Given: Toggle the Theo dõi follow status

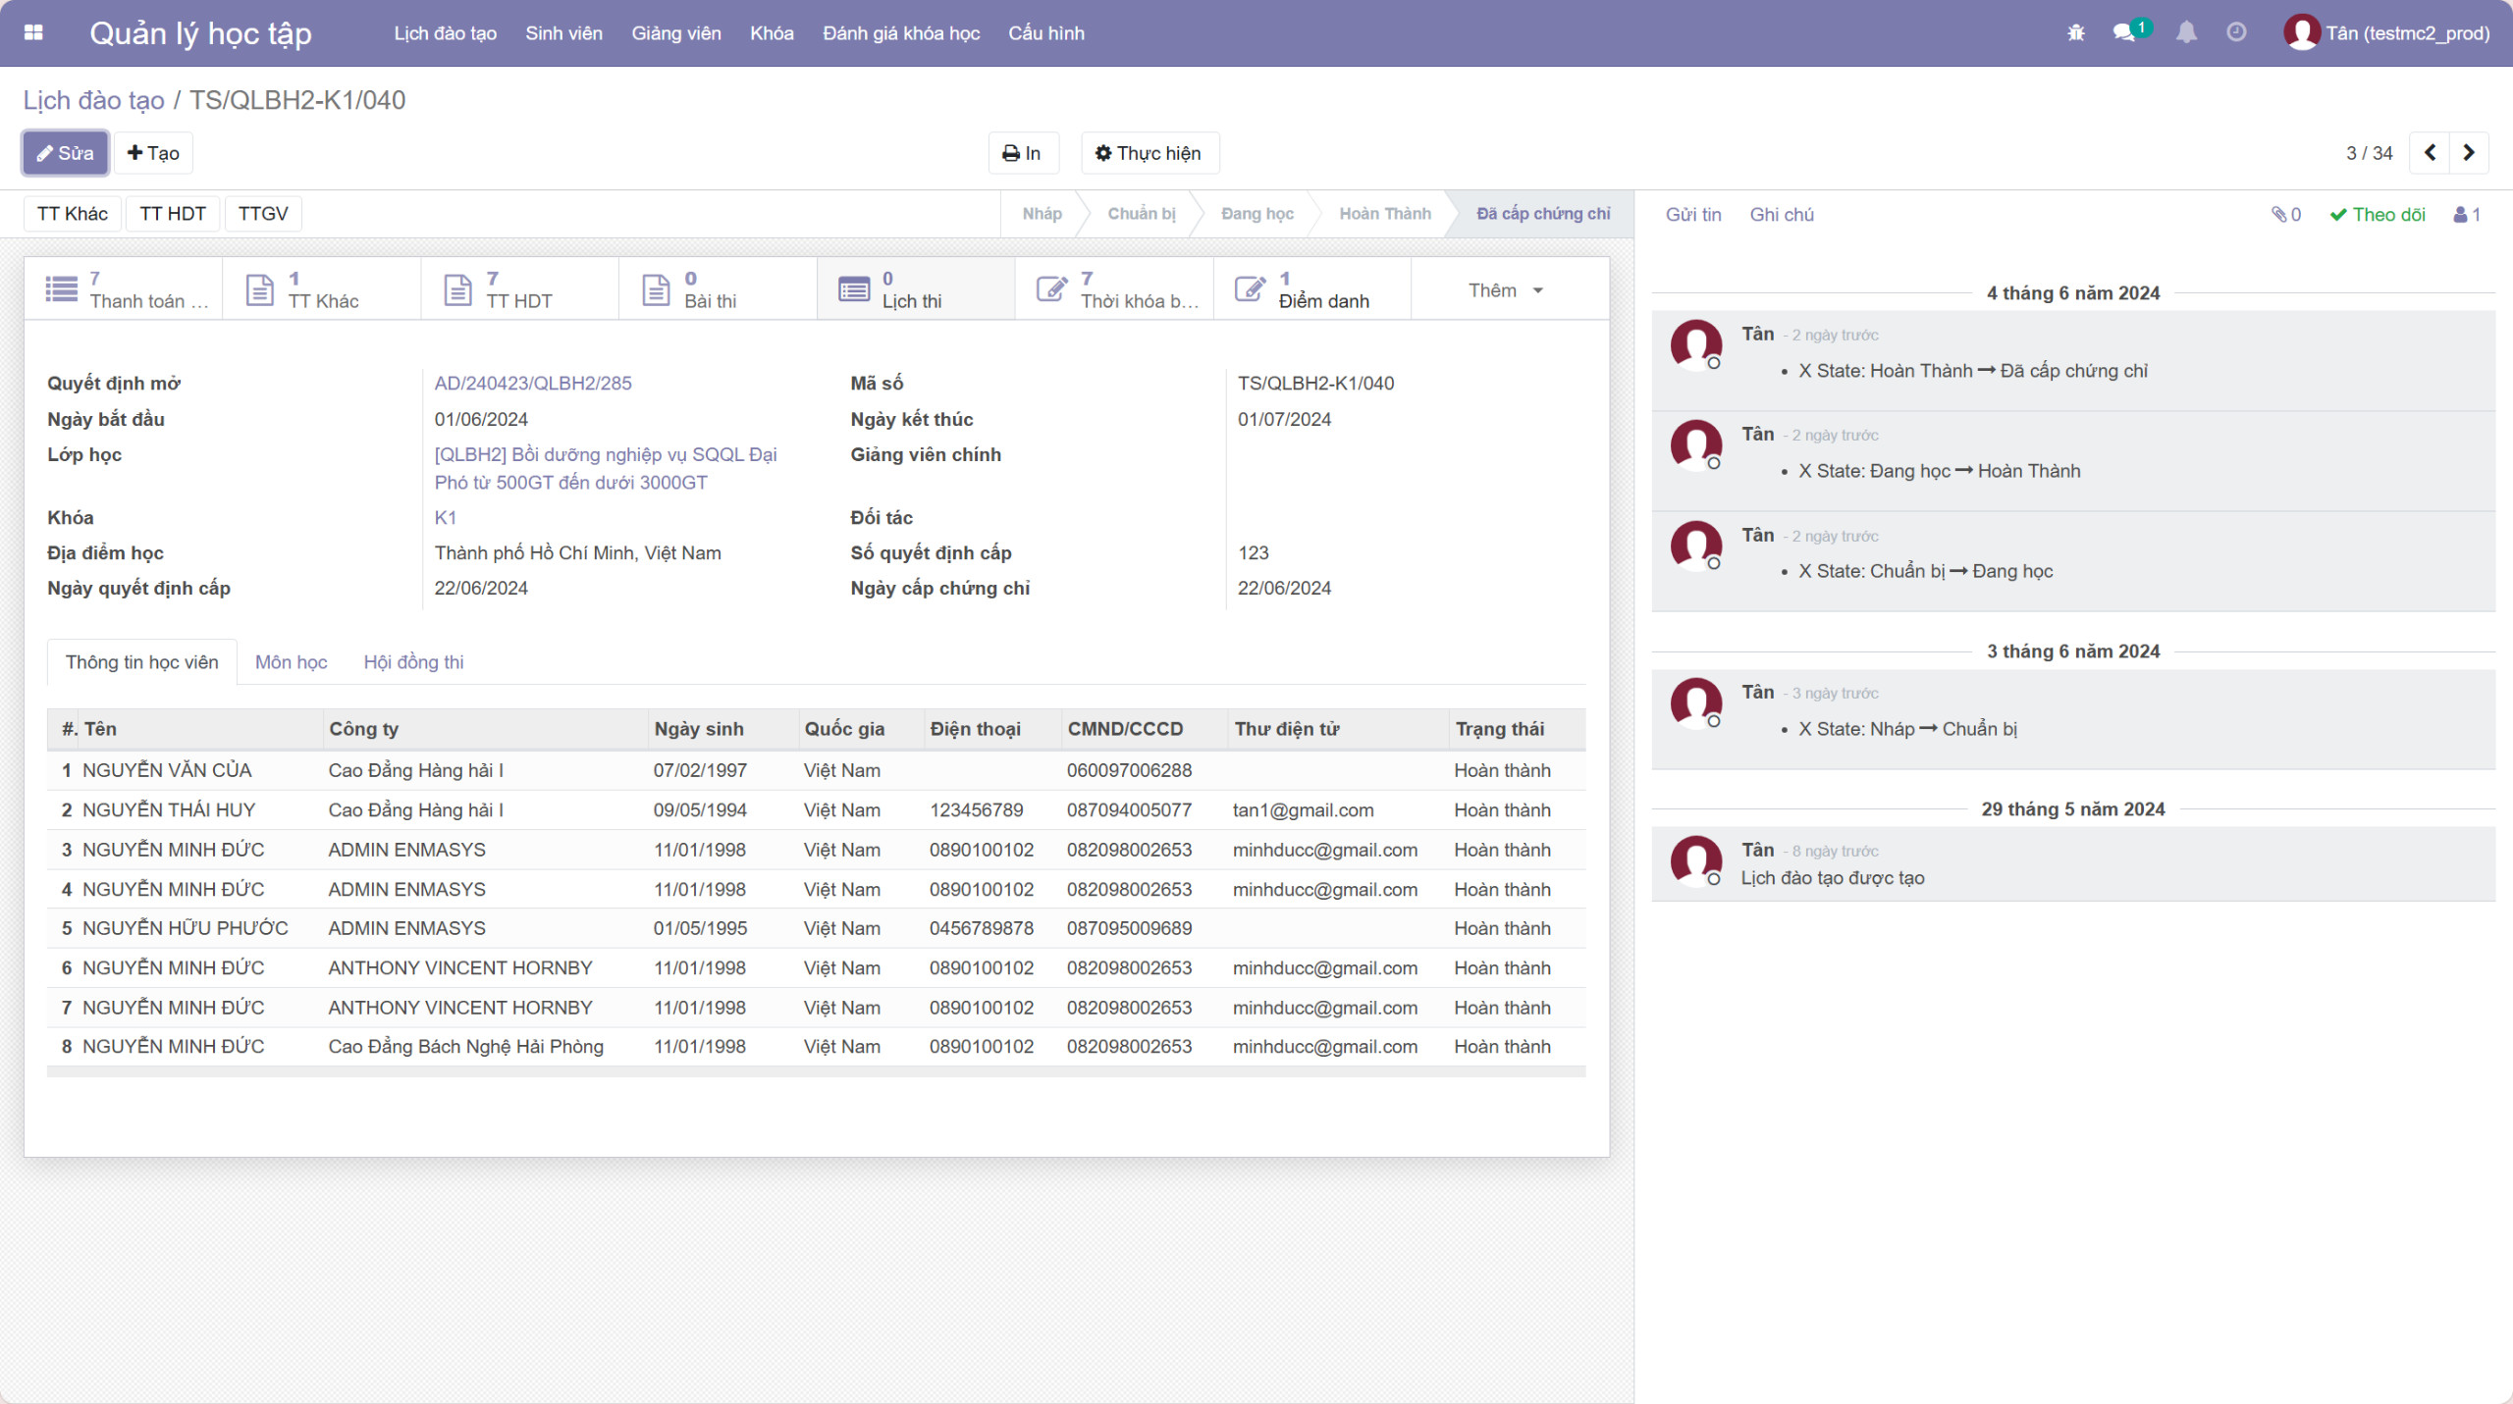Looking at the screenshot, I should pyautogui.click(x=2377, y=215).
